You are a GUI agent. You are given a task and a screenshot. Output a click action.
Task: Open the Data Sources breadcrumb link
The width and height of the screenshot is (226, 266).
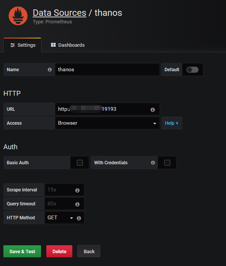click(x=60, y=13)
